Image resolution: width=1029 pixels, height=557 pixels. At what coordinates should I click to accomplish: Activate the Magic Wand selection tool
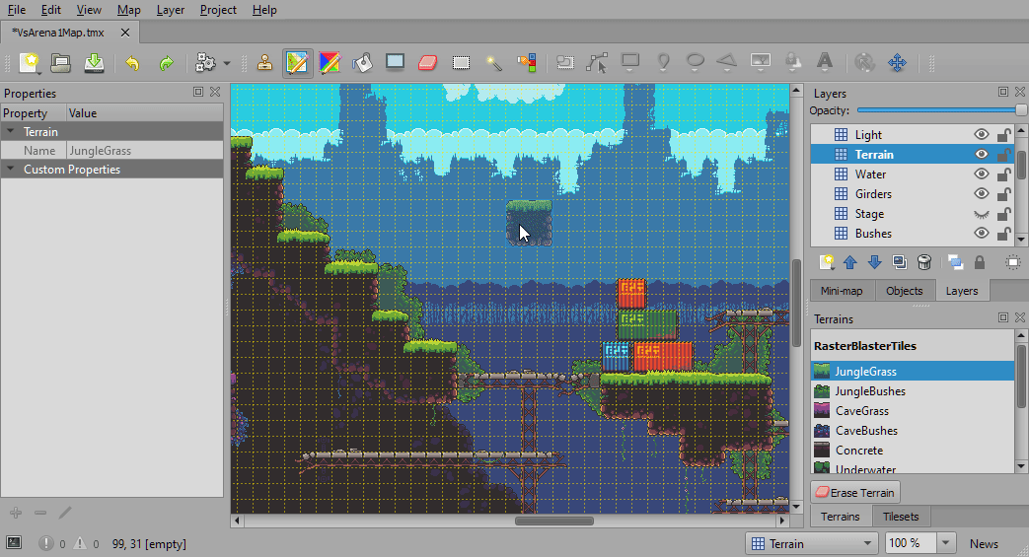pos(493,63)
